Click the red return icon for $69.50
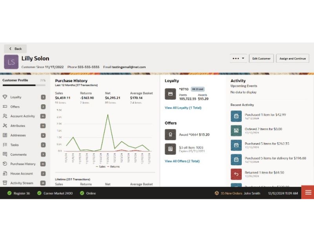The width and height of the screenshot is (314, 236). pos(236,174)
